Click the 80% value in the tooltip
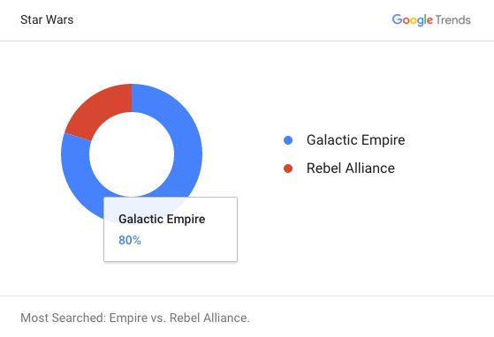 (130, 240)
